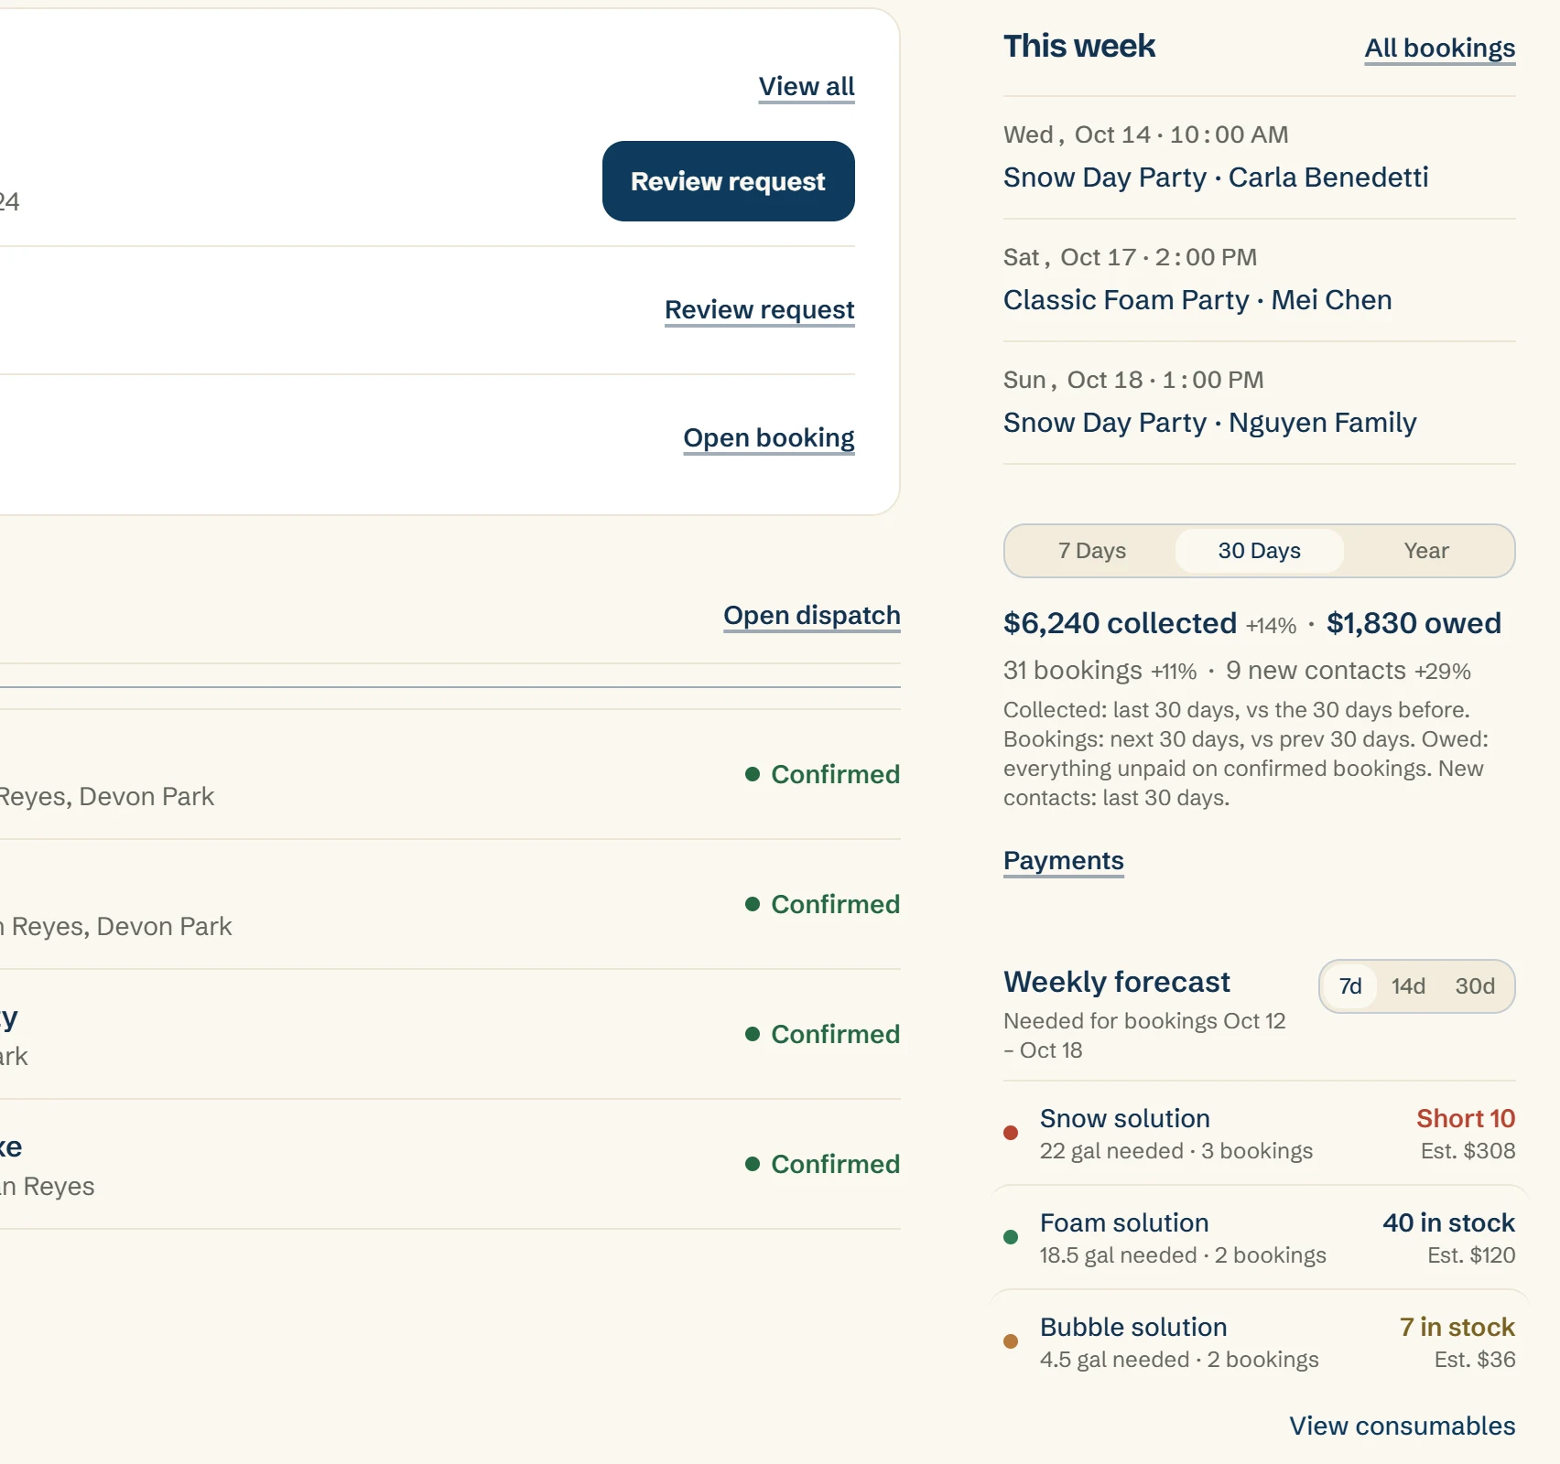Switch stats to 7 Days
Viewport: 1560px width, 1464px height.
point(1091,551)
